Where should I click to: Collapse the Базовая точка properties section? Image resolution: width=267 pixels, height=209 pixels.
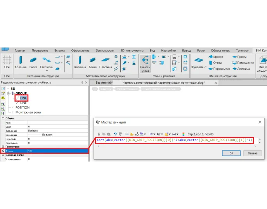pyautogui.click(x=3, y=155)
